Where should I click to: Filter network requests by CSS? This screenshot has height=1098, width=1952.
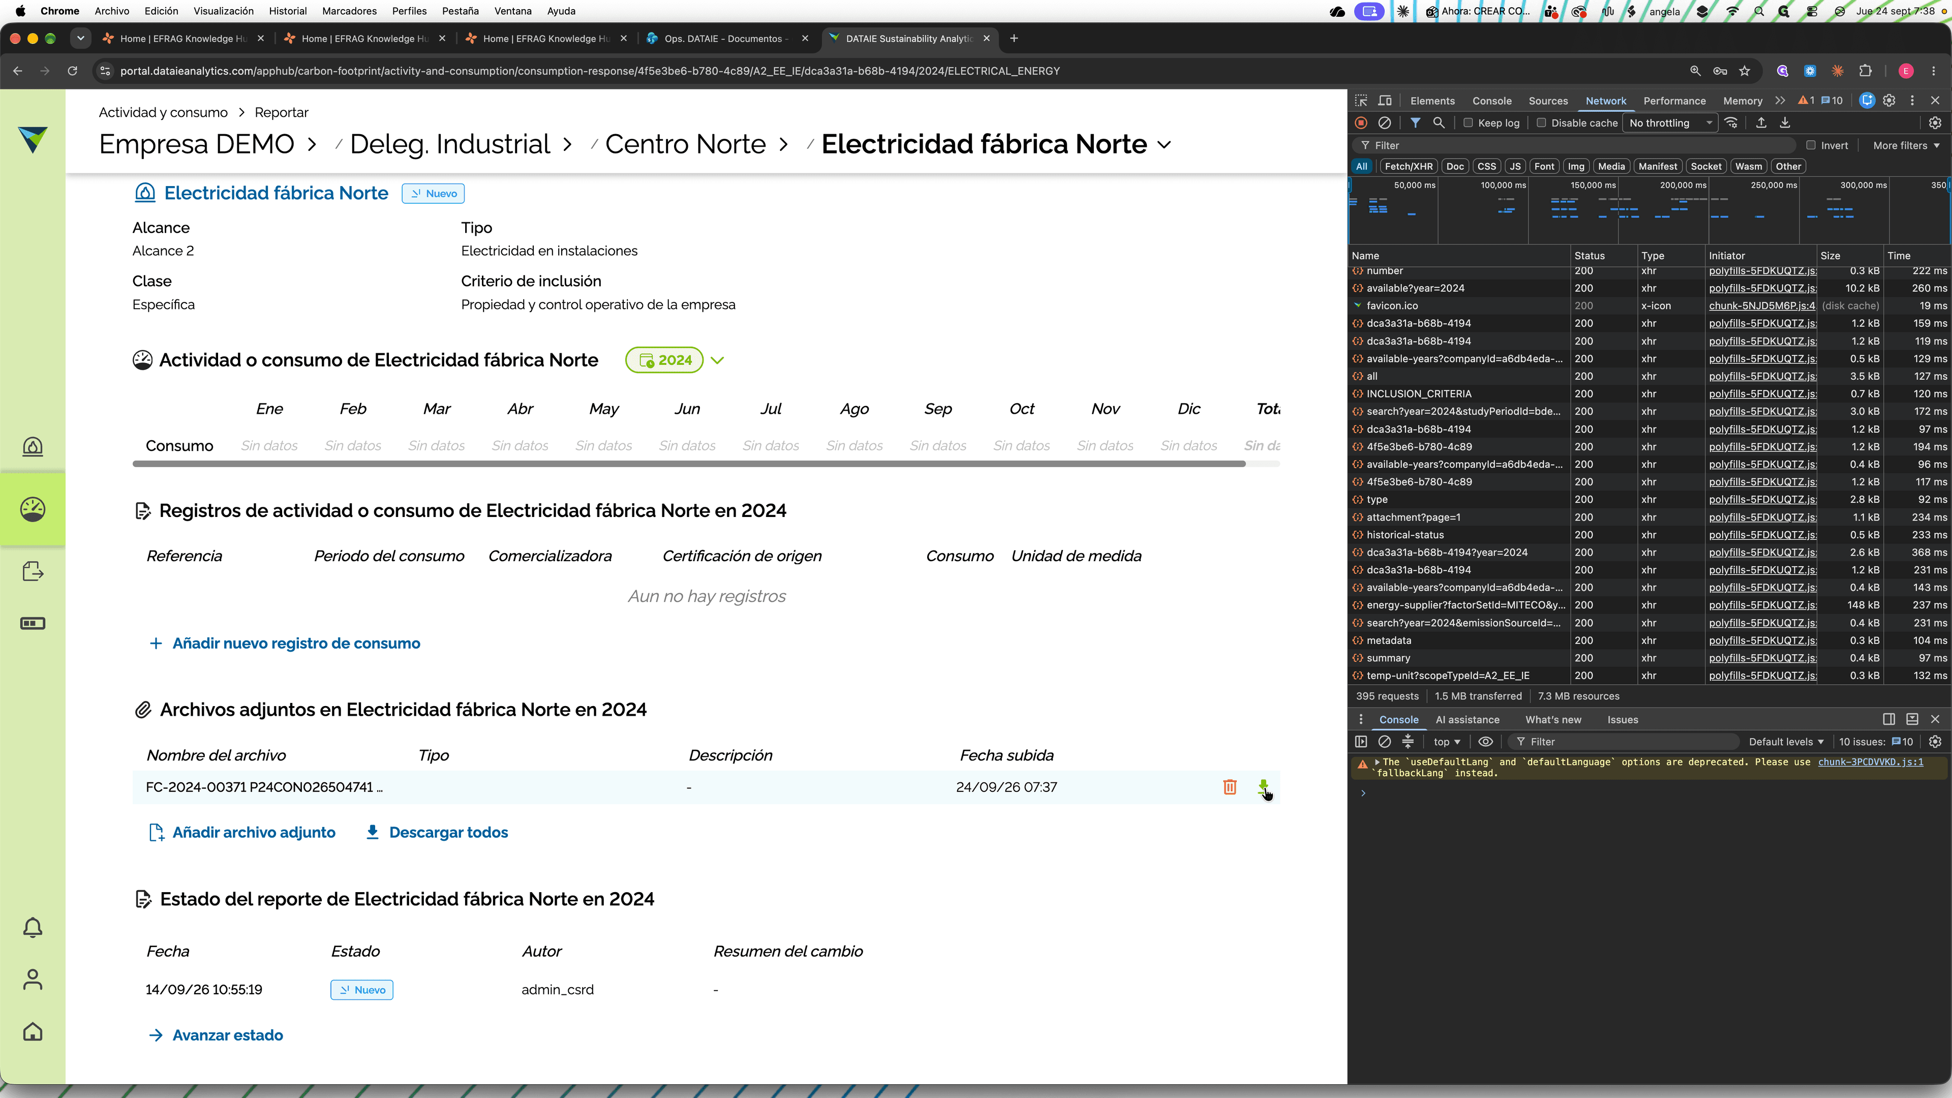[x=1487, y=167]
